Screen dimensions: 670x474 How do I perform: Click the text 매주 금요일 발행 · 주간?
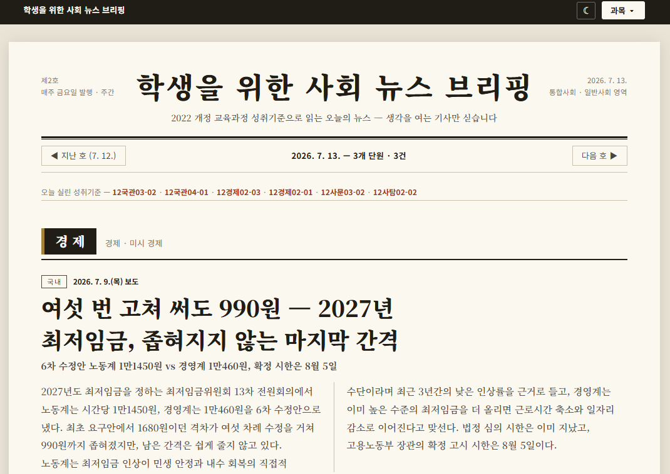pos(78,92)
